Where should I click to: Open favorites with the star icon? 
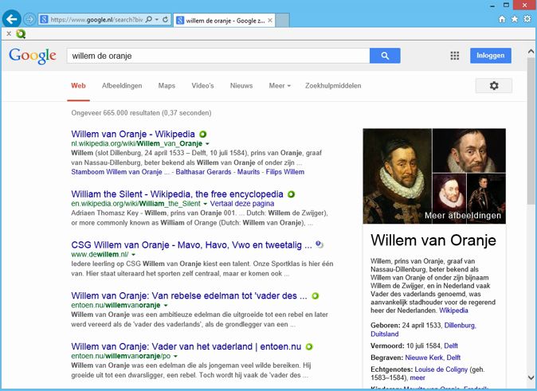click(x=515, y=19)
